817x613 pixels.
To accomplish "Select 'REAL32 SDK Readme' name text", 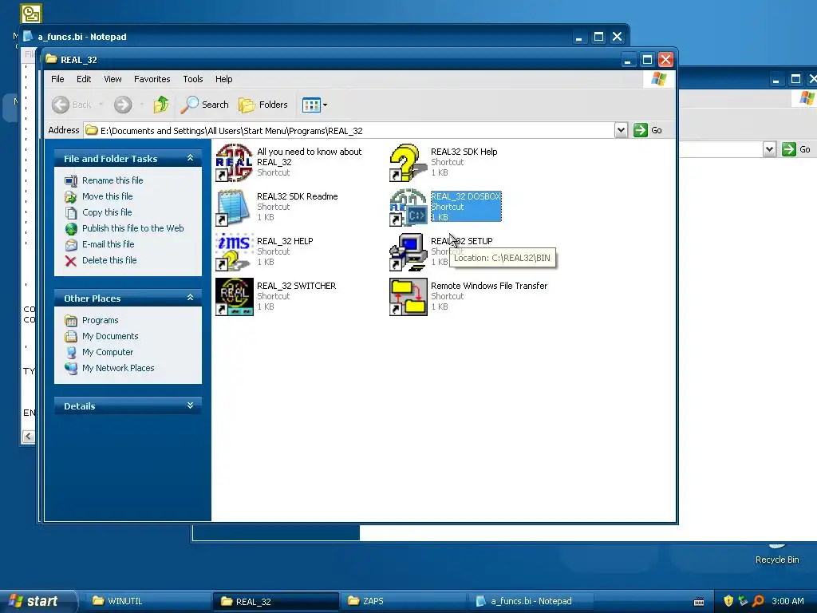I will coord(297,196).
